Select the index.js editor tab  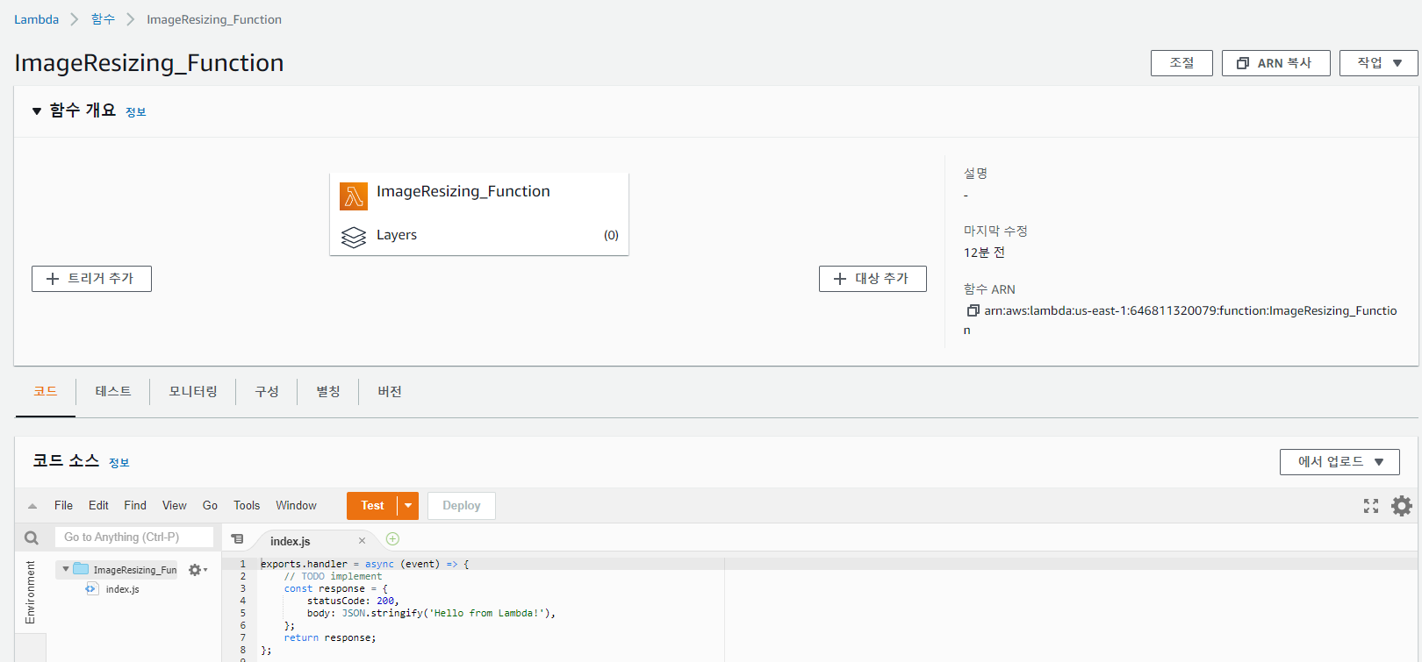(x=291, y=541)
